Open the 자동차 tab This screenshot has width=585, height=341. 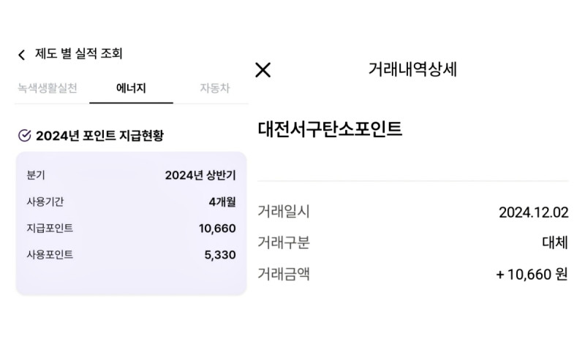pos(215,88)
